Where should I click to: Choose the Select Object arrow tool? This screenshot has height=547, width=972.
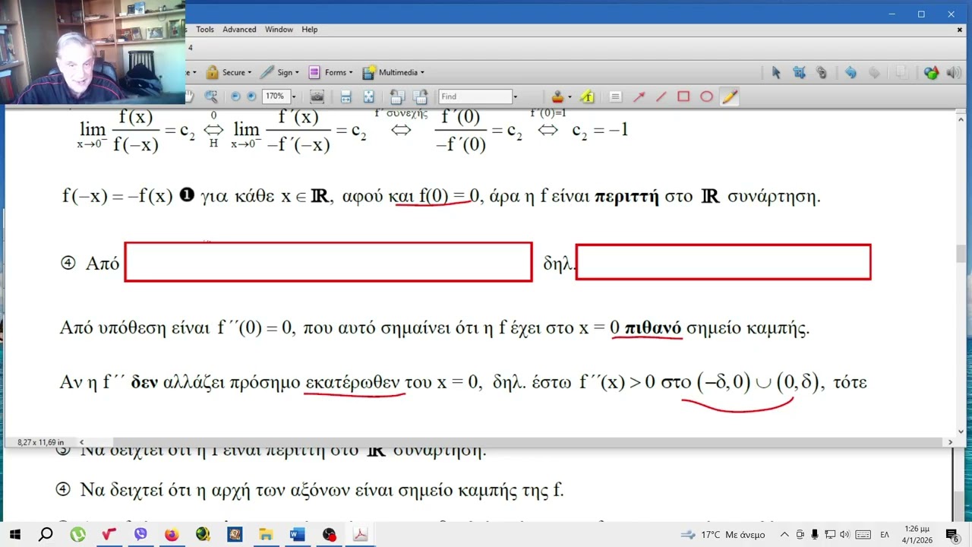click(776, 72)
